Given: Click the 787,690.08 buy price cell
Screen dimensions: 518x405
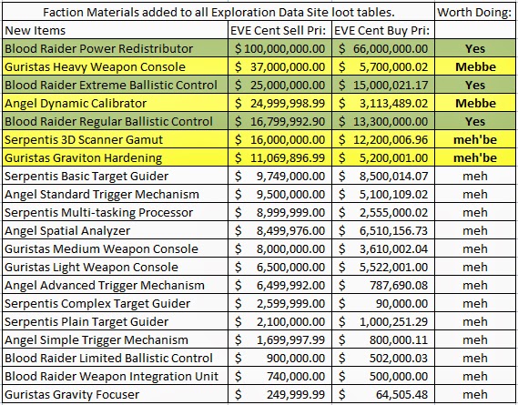Looking at the screenshot, I should point(383,285).
